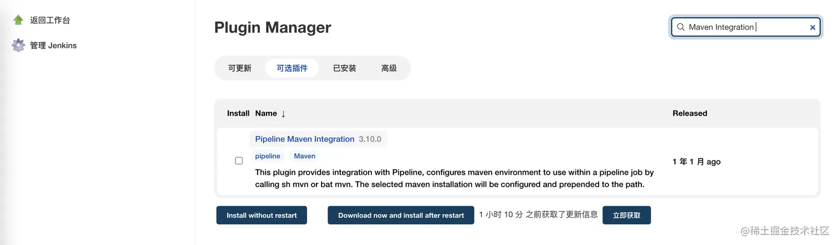The height and width of the screenshot is (245, 838).
Task: Click the Manage Jenkins gear icon
Action: point(18,45)
